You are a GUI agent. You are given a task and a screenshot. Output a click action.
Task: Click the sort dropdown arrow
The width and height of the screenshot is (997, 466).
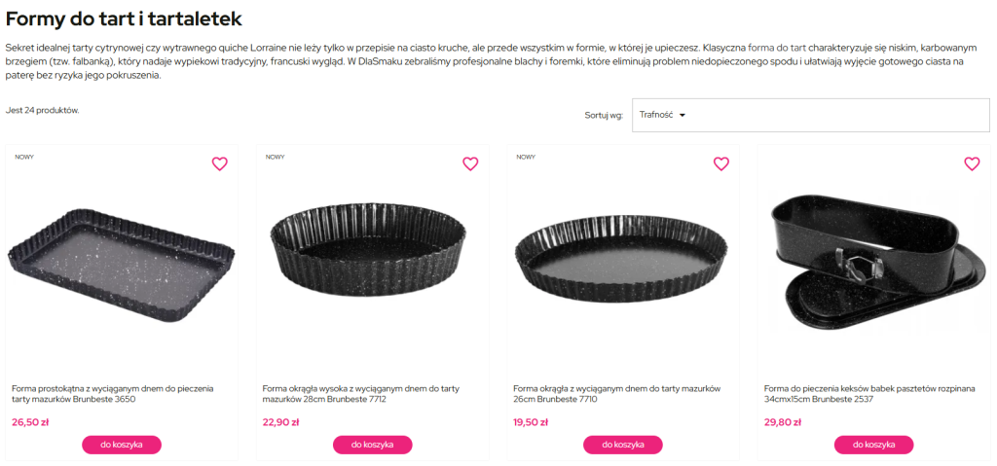683,115
